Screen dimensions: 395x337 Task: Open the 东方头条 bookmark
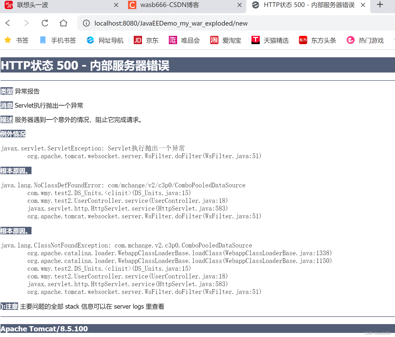pos(318,40)
